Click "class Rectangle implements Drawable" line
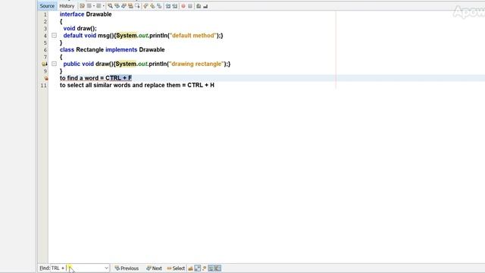 [x=112, y=50]
